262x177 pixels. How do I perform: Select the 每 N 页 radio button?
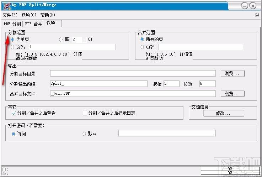click(x=61, y=40)
